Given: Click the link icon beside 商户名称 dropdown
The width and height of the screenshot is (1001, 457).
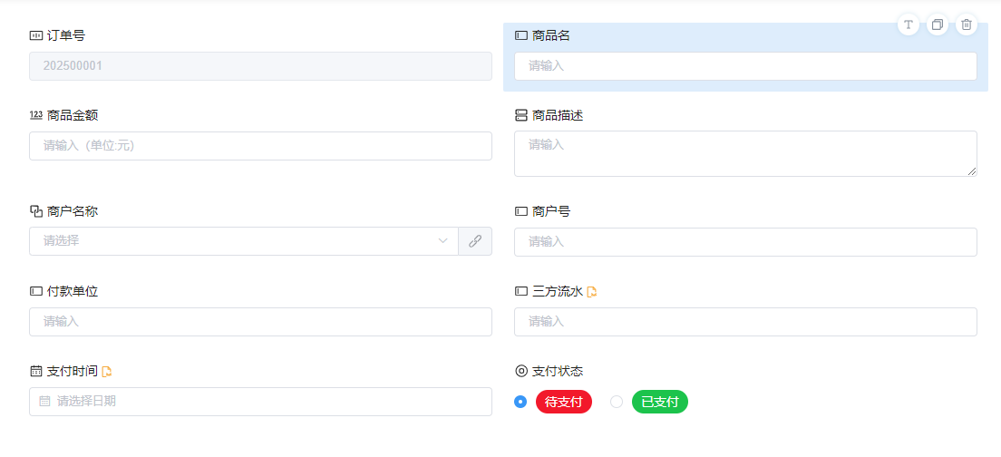Looking at the screenshot, I should (475, 241).
